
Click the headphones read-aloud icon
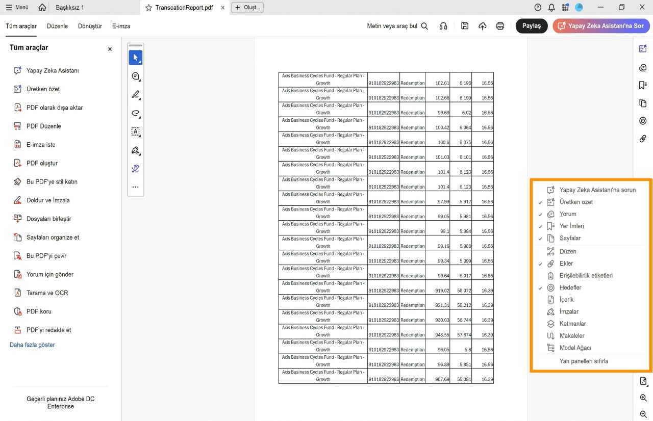tap(443, 26)
